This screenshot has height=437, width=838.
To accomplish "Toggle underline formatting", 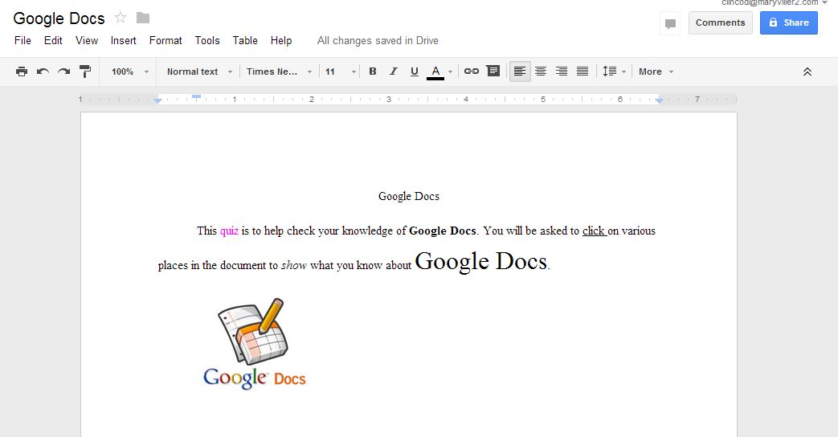I will [415, 71].
